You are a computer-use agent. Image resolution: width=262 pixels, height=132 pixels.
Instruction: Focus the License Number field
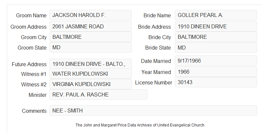[x=216, y=82]
